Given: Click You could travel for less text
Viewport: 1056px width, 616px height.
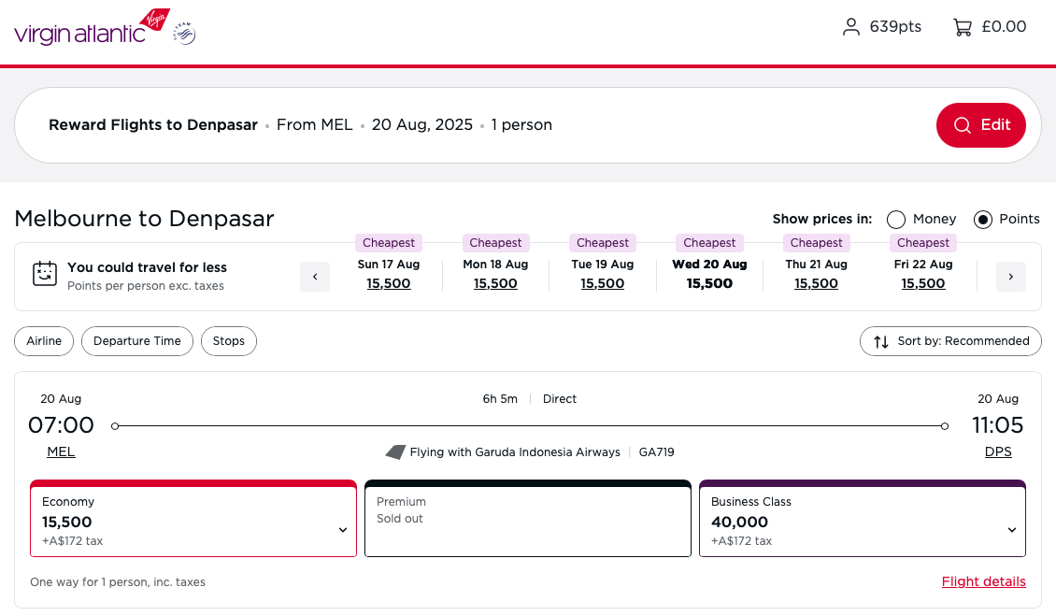Looking at the screenshot, I should point(147,267).
